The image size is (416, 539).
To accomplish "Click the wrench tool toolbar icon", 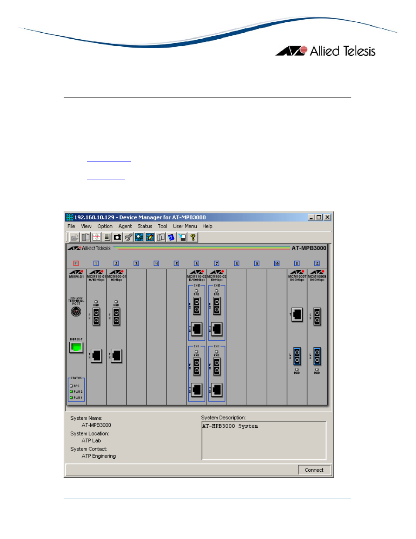I will [x=128, y=237].
